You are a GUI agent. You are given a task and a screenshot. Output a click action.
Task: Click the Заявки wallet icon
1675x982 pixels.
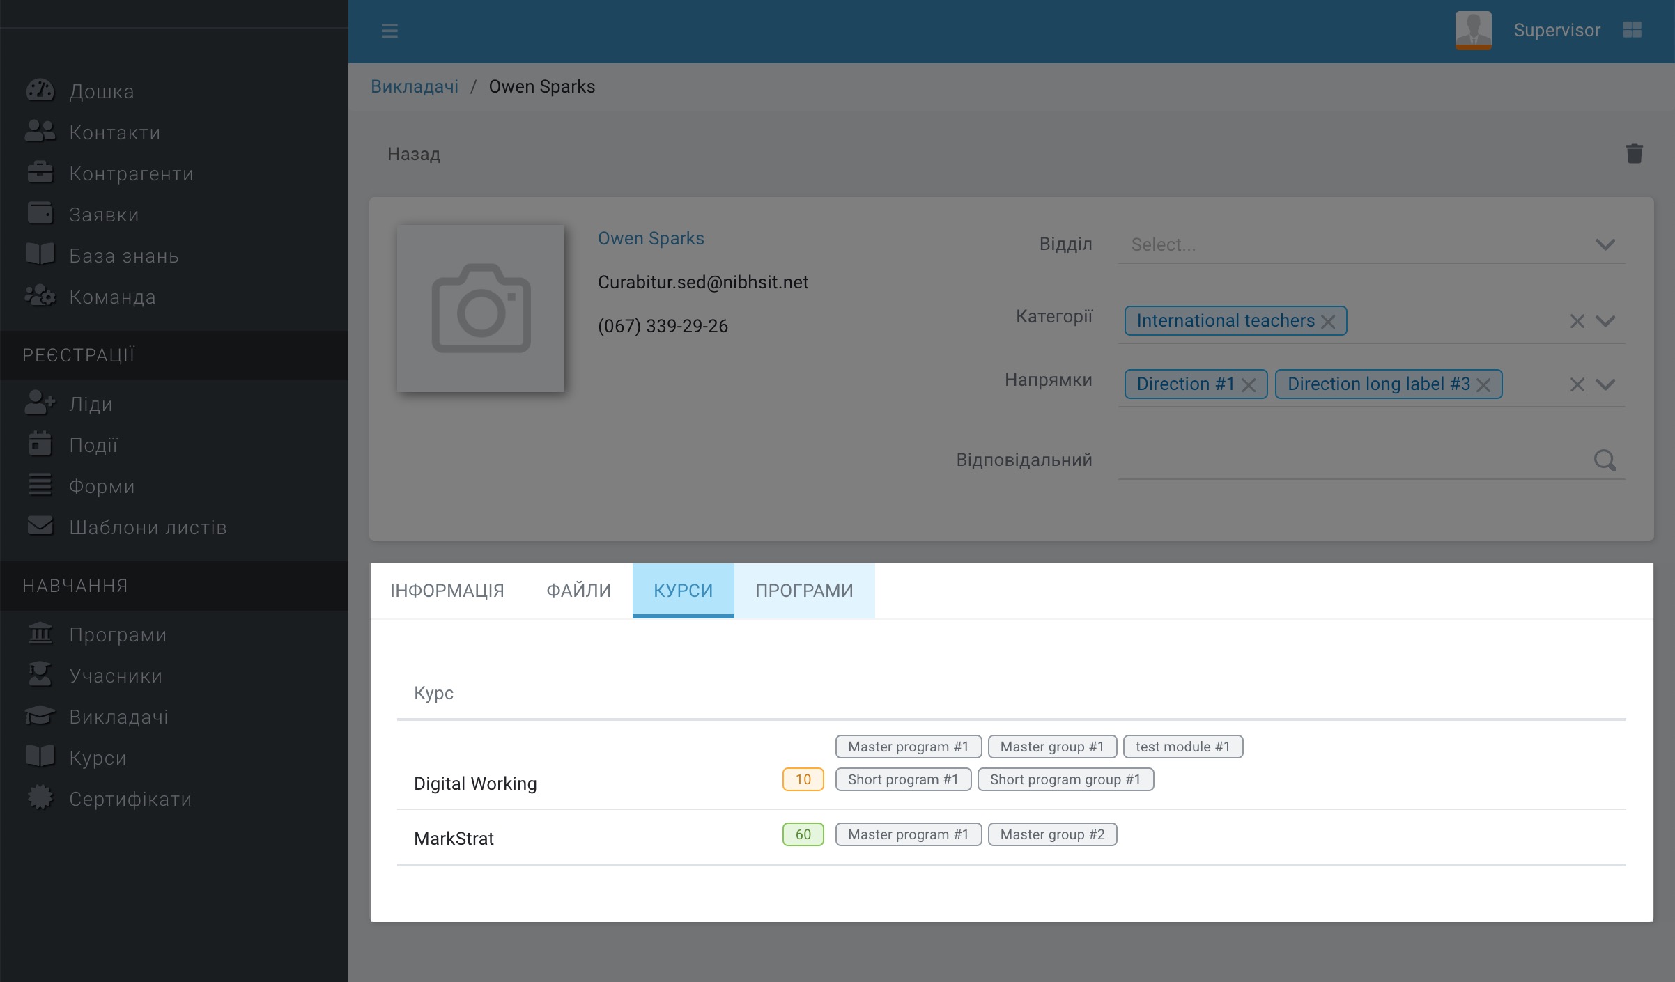click(40, 214)
